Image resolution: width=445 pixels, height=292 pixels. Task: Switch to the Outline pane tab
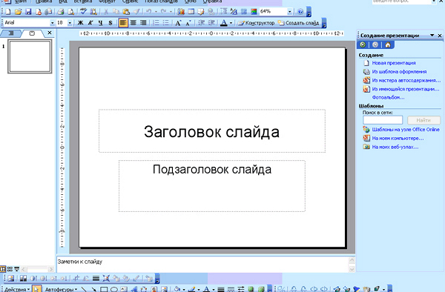(11, 33)
